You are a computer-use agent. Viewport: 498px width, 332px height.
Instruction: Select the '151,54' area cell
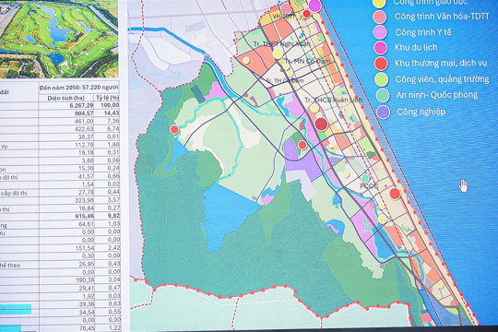coord(85,248)
